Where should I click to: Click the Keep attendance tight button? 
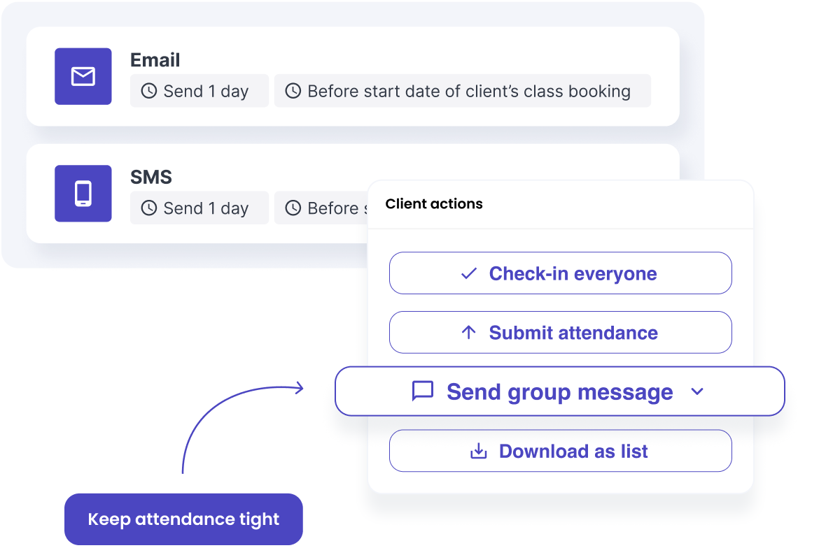[x=183, y=519]
